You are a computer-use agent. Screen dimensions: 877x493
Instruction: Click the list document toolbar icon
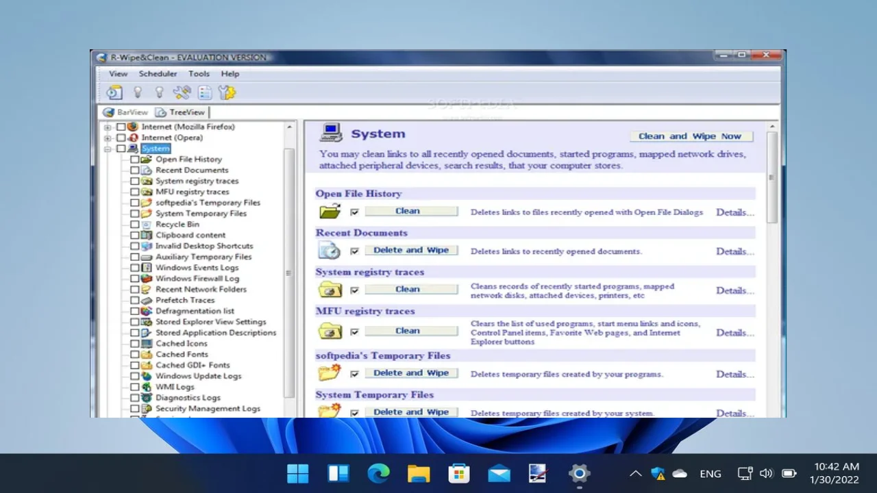tap(204, 92)
